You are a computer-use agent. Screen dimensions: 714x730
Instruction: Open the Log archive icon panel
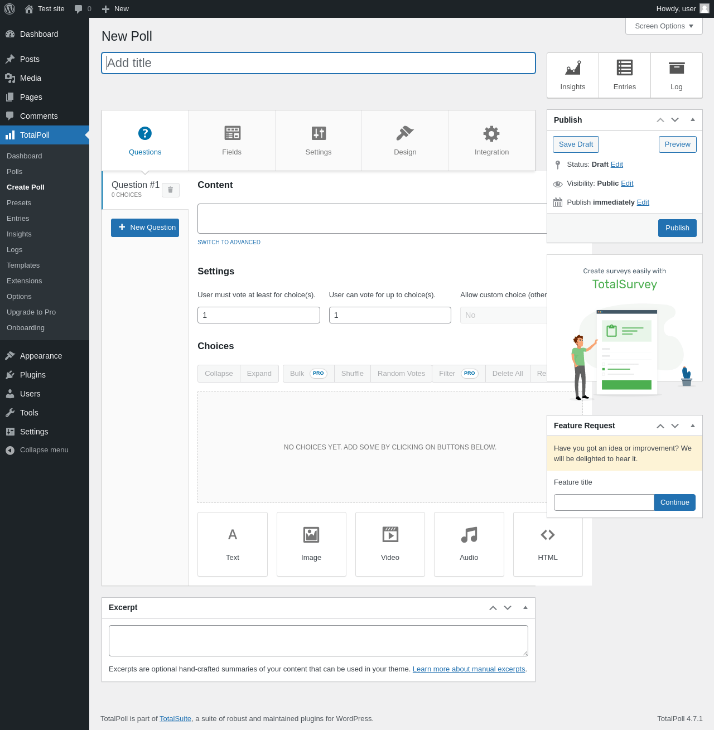coord(677,75)
